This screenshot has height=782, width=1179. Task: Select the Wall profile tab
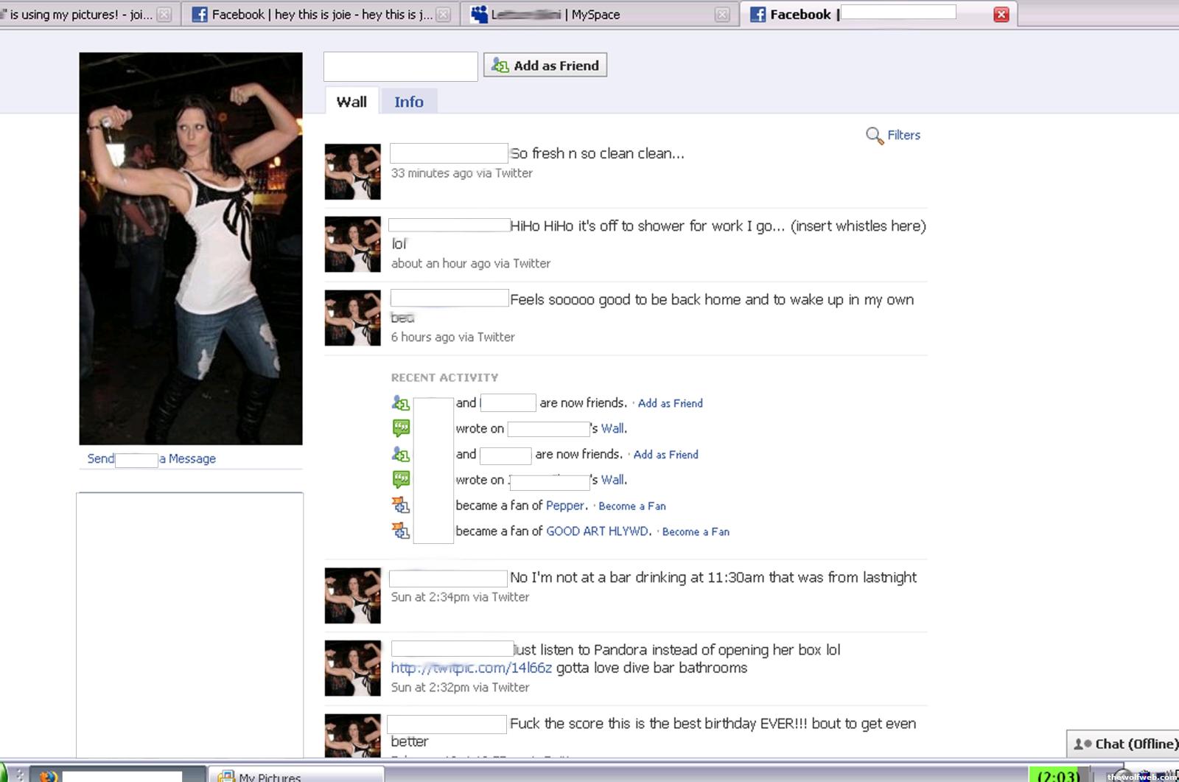pos(351,102)
